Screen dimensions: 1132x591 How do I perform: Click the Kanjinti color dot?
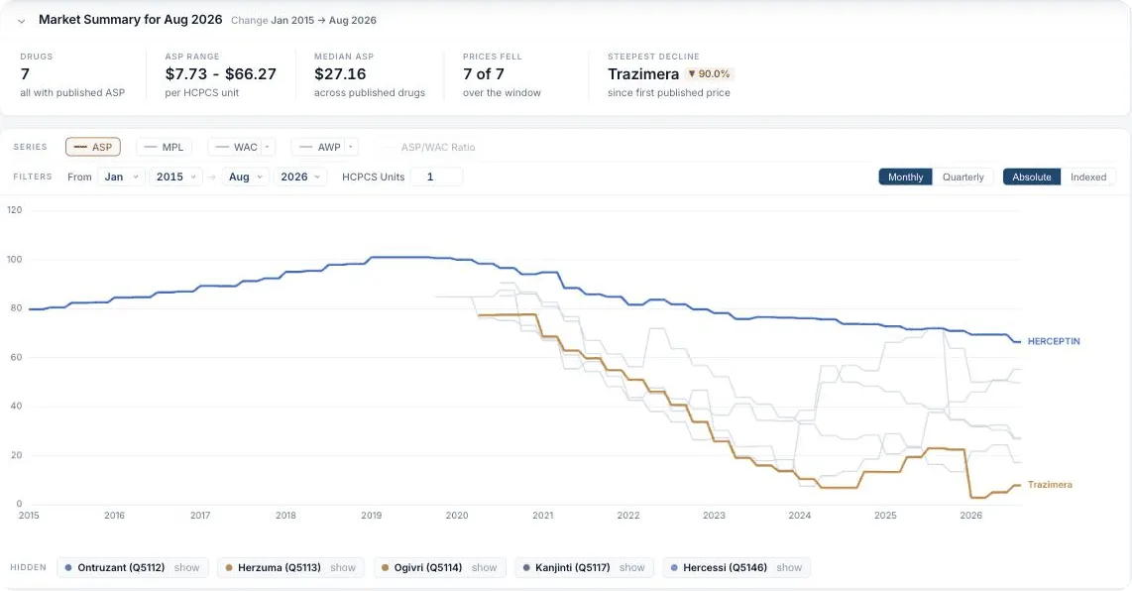coord(526,568)
